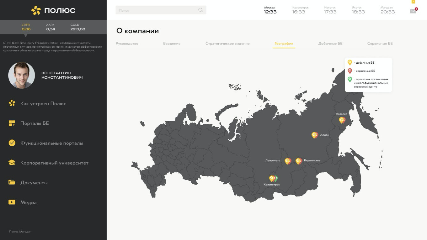427x240 pixels.
Task: Open the mail envelope notifications icon
Action: coord(413,11)
